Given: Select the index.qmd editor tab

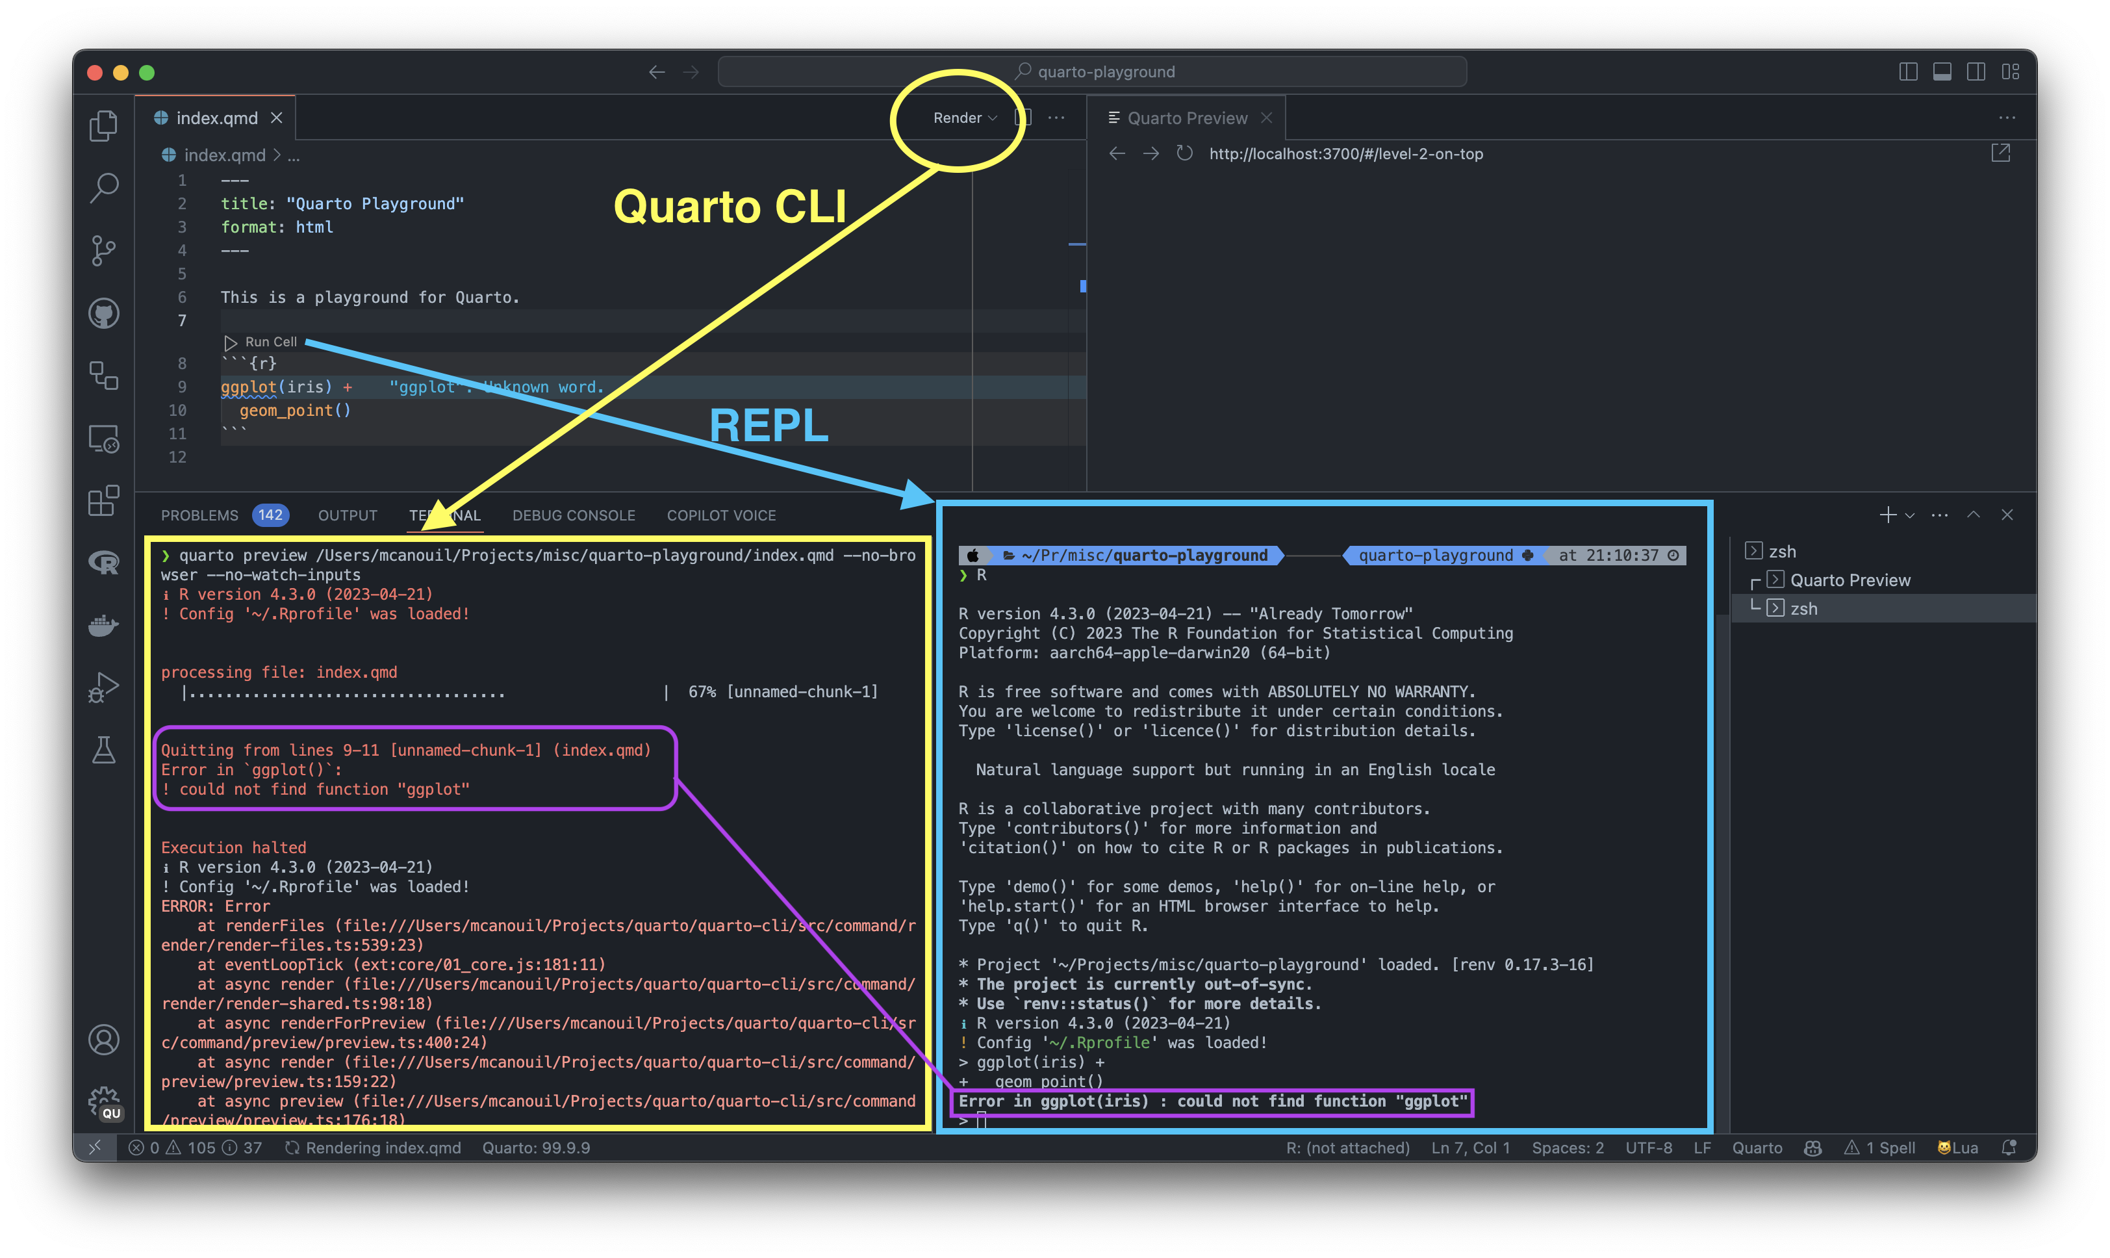Looking at the screenshot, I should click(216, 118).
